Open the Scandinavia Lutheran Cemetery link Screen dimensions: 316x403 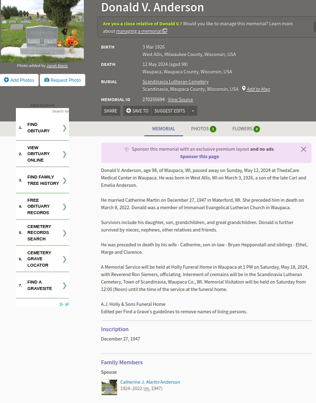175,82
